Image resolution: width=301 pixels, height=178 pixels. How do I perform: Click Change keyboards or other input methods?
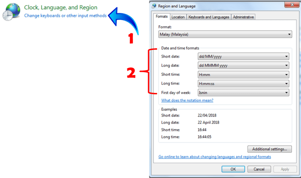(x=65, y=16)
